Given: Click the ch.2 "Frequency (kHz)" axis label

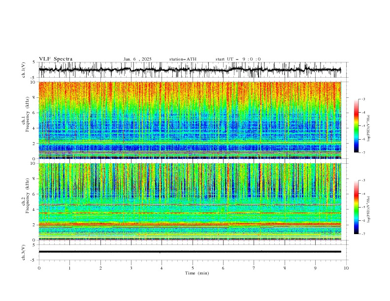Looking at the screenshot, I should coord(28,196).
